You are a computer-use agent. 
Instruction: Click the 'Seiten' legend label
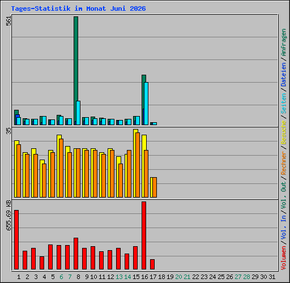(284, 103)
